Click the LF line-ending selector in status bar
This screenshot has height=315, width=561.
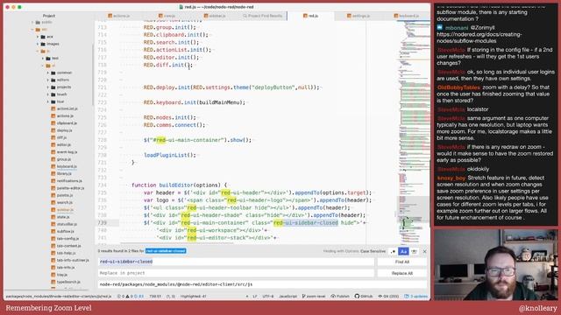[x=255, y=296]
